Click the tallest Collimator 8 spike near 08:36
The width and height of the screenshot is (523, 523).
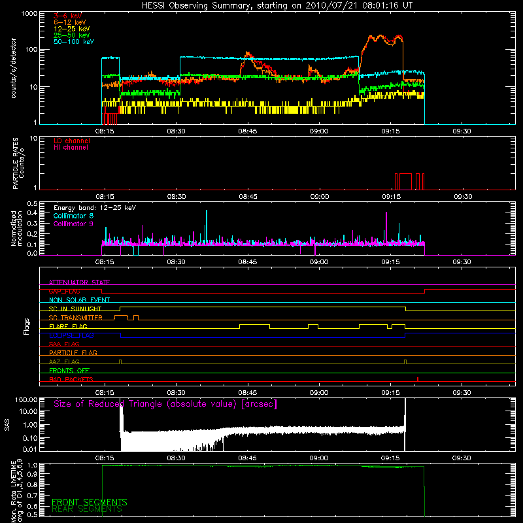point(207,227)
